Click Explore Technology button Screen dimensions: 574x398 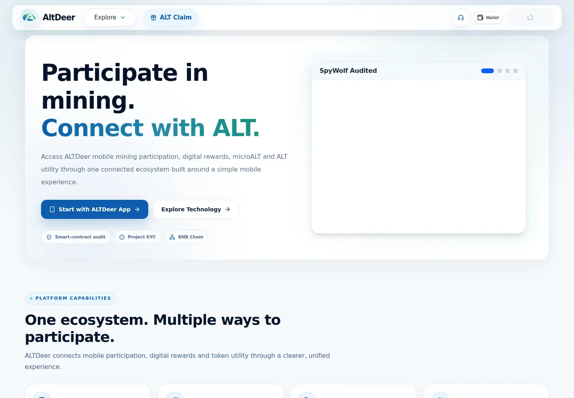click(196, 209)
